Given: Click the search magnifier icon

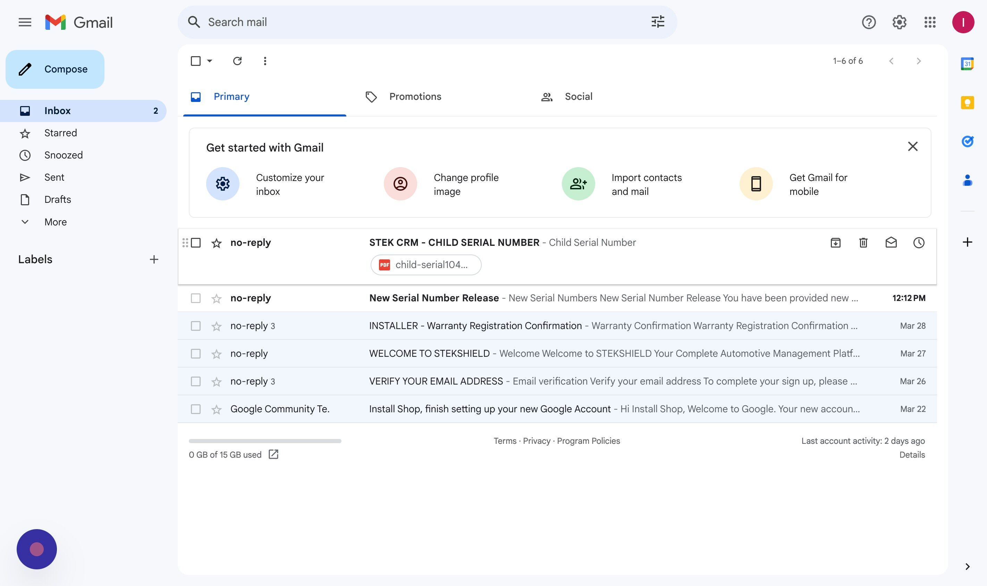Looking at the screenshot, I should pyautogui.click(x=194, y=22).
